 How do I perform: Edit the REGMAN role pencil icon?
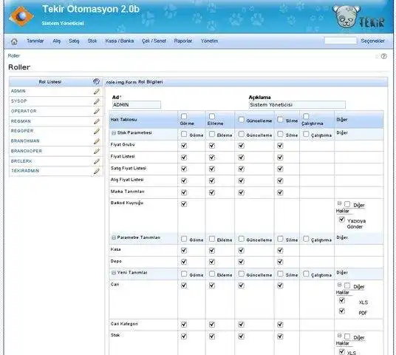(x=97, y=121)
